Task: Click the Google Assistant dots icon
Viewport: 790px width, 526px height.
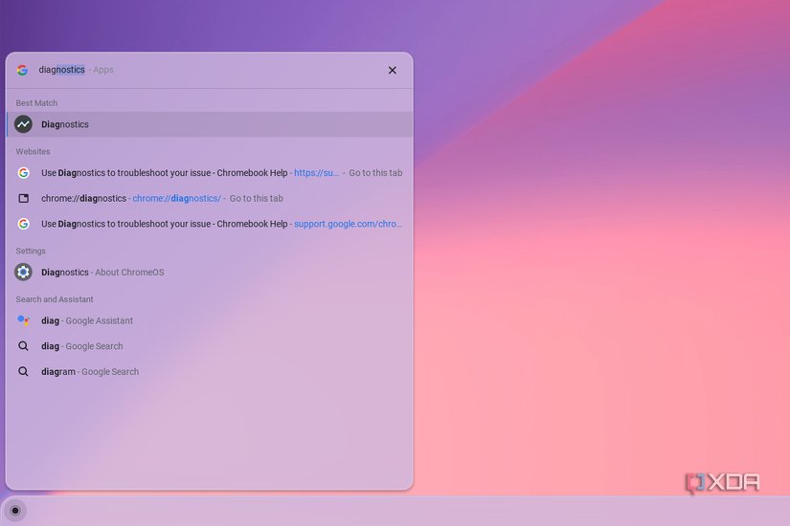Action: 23,320
